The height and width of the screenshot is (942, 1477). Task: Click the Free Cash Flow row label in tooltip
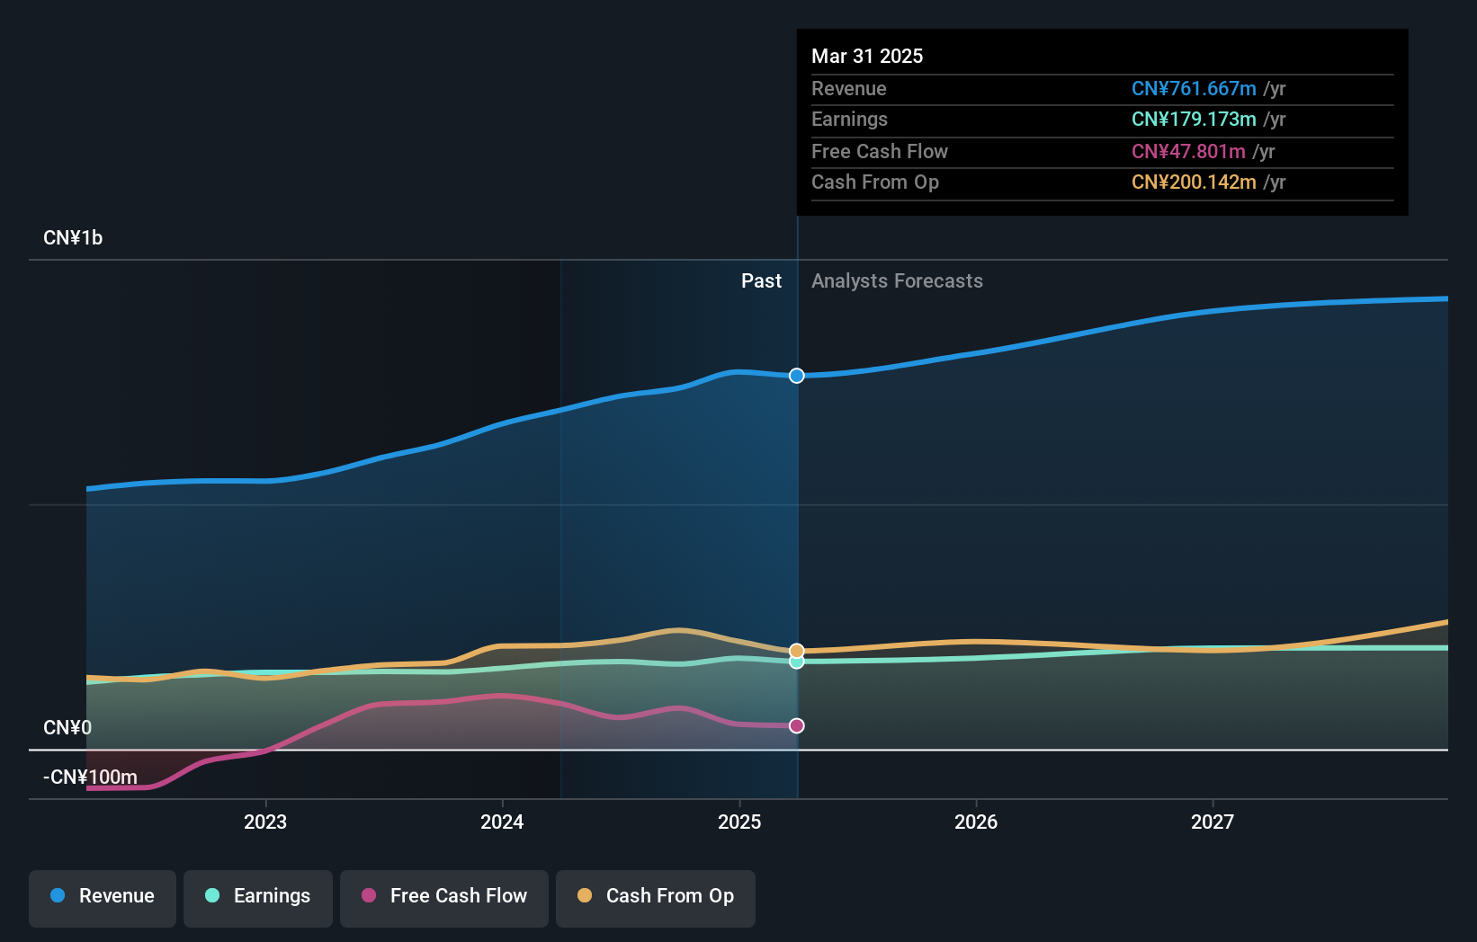click(880, 151)
